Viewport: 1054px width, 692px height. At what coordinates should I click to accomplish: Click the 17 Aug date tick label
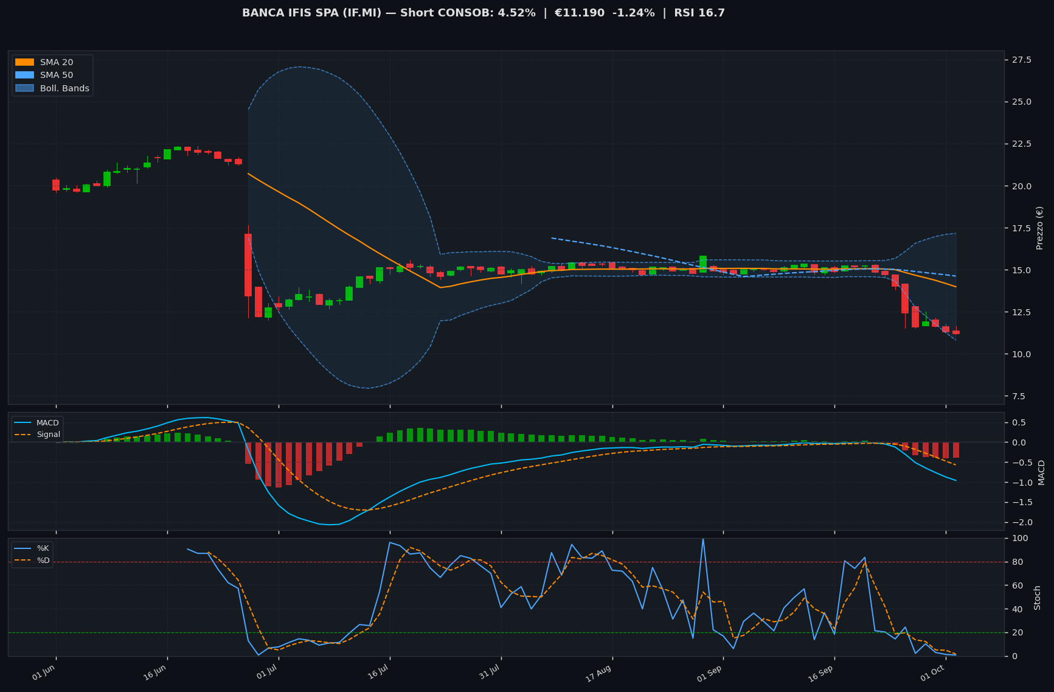599,673
